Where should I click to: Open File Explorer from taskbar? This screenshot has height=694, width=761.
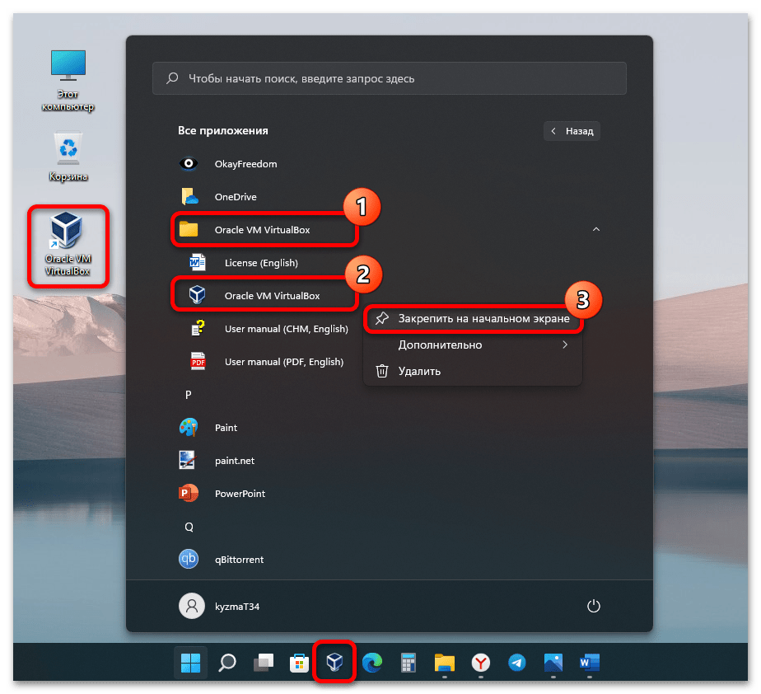coord(445,663)
